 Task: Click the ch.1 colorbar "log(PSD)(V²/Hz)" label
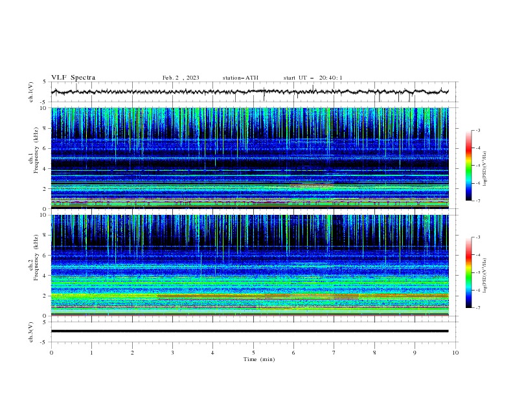tap(485, 169)
